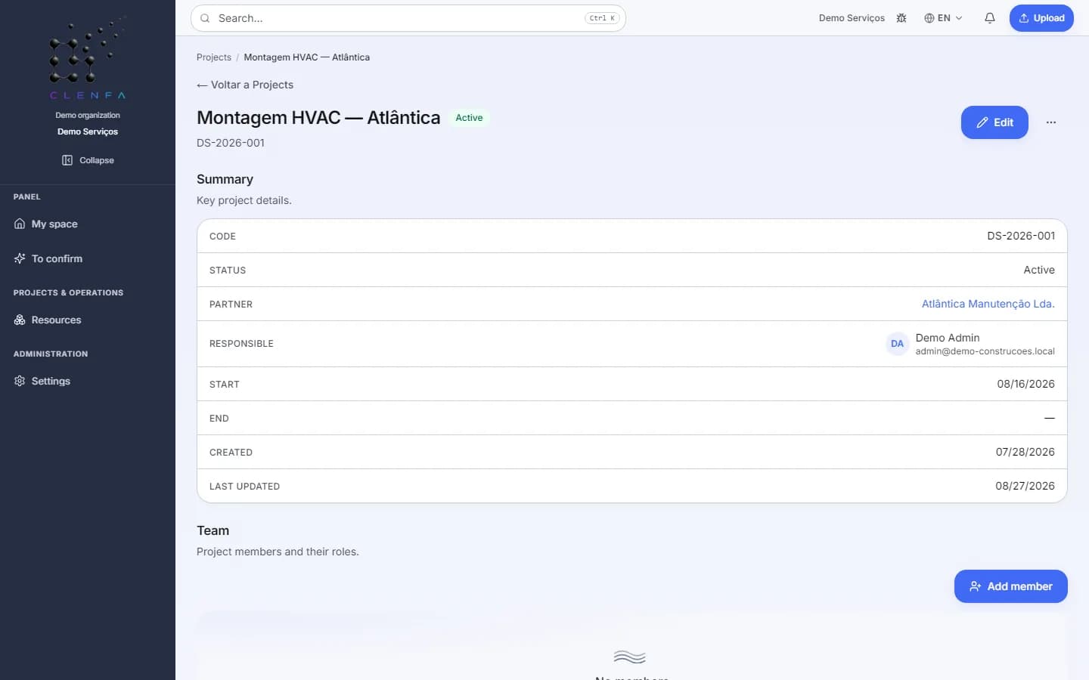This screenshot has width=1089, height=680.
Task: Open Atlântica Manutenção Lda. partner link
Action: (x=988, y=304)
